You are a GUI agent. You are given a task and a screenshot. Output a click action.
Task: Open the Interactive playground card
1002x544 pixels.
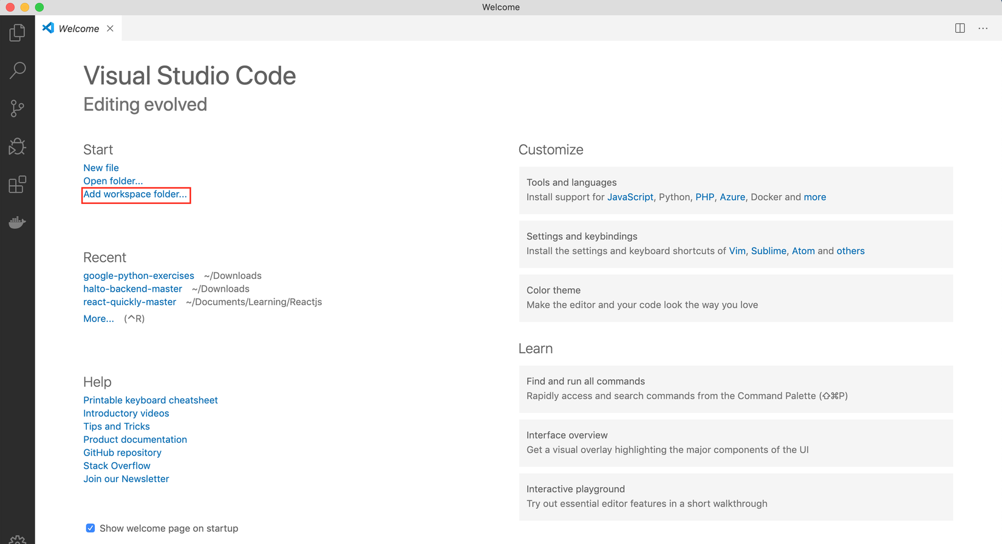click(735, 497)
